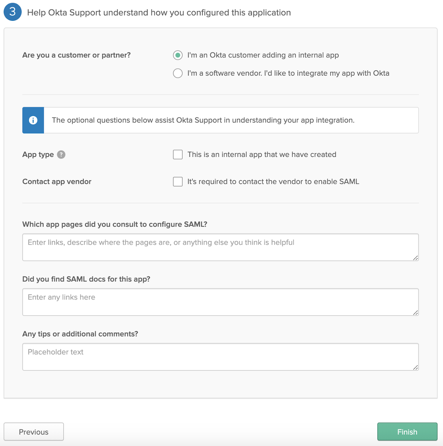Click the "Are you a customer or partner?" label

[x=76, y=55]
